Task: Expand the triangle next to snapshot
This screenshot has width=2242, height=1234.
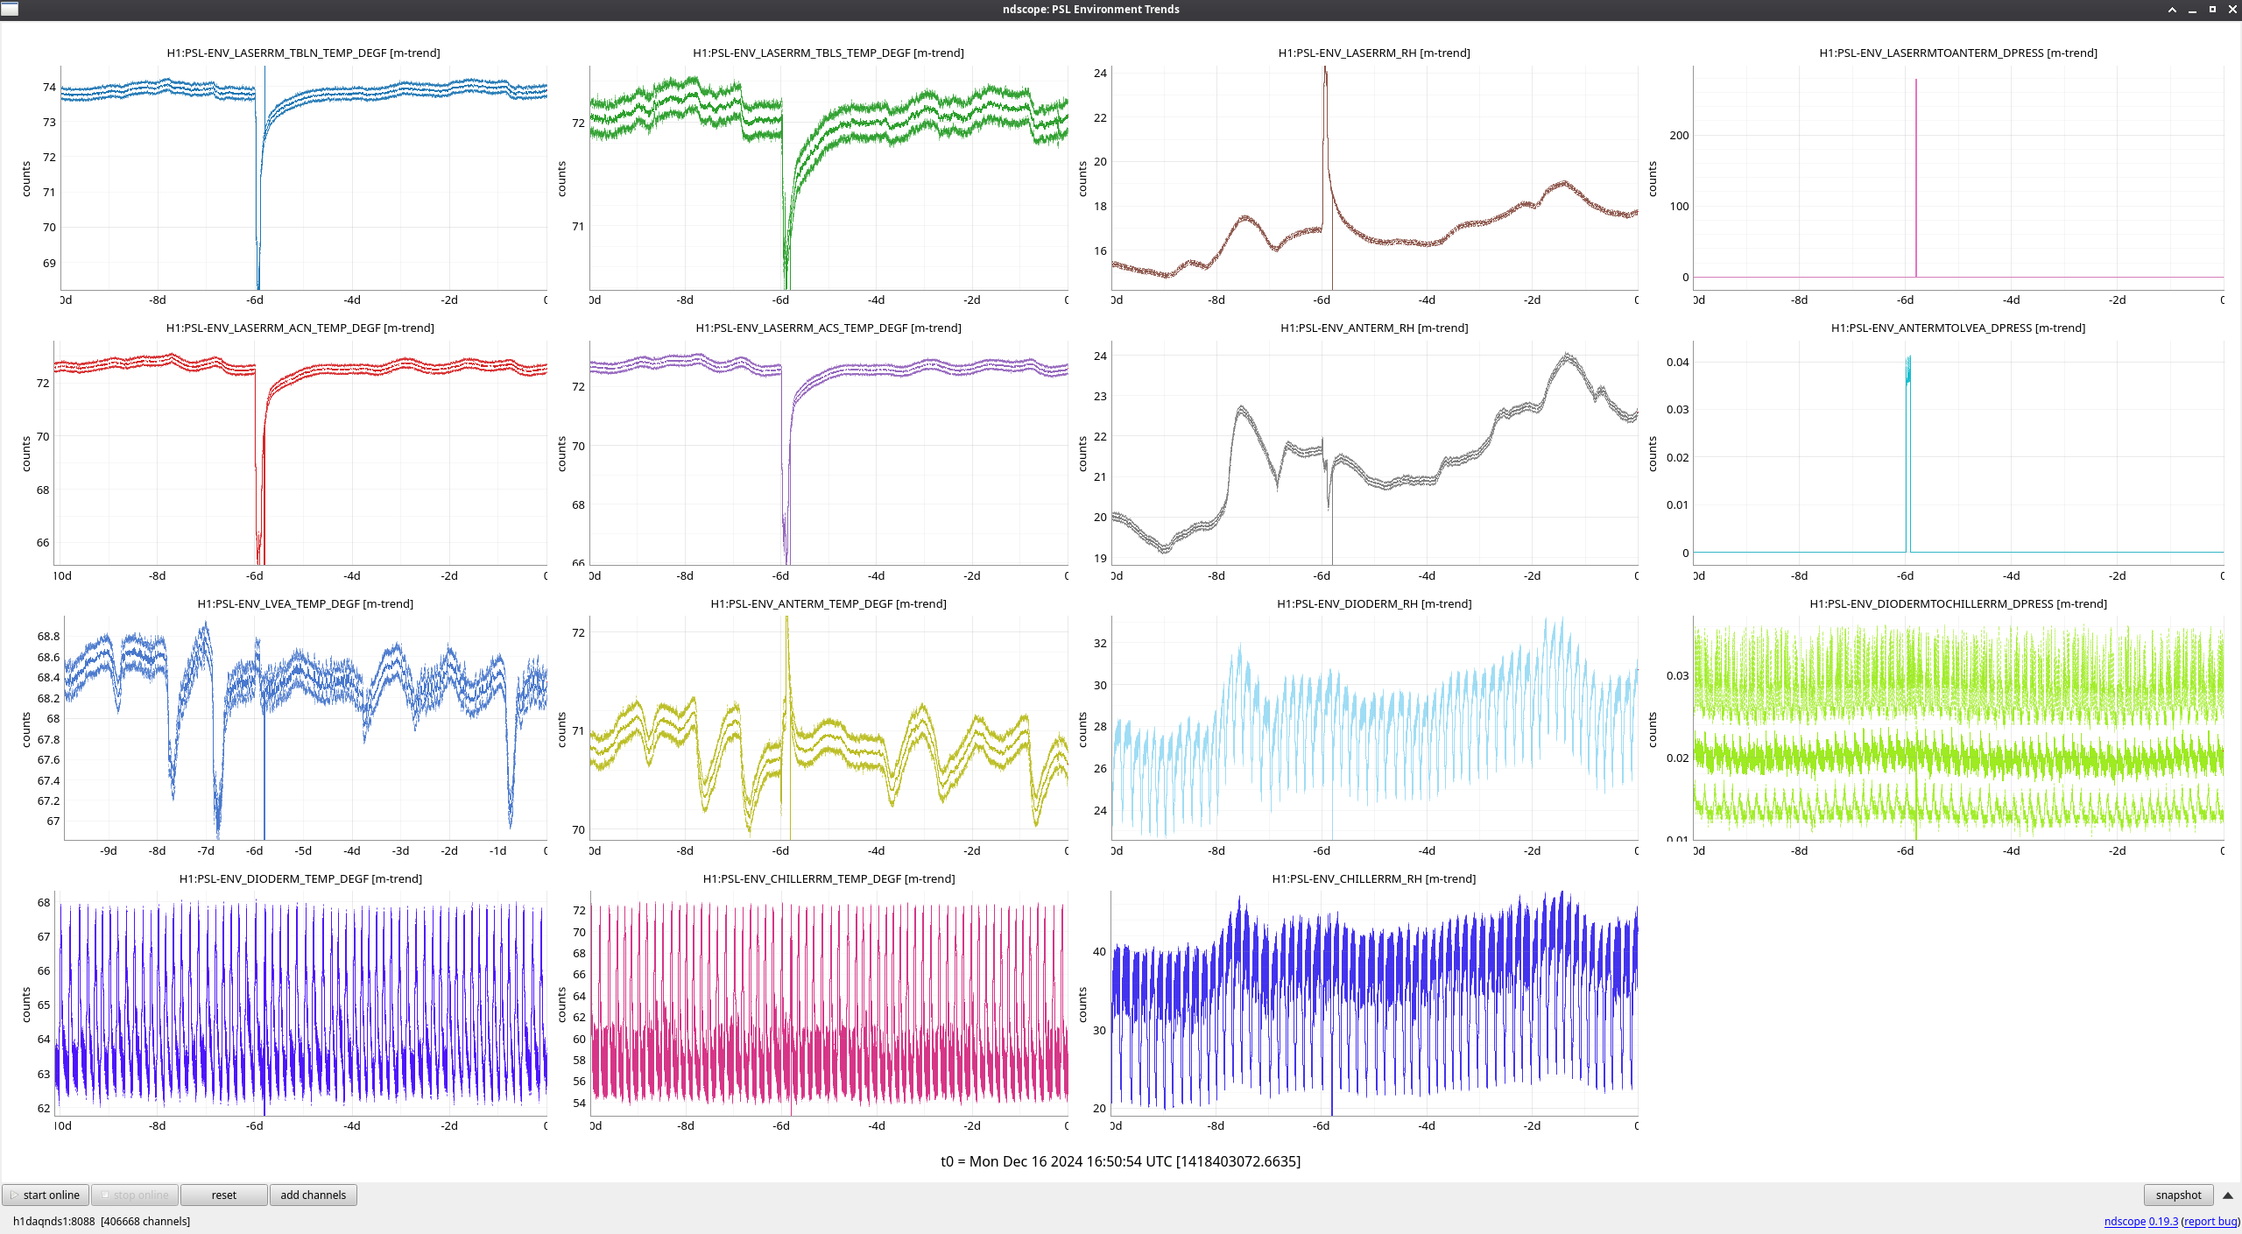Action: [x=2227, y=1195]
